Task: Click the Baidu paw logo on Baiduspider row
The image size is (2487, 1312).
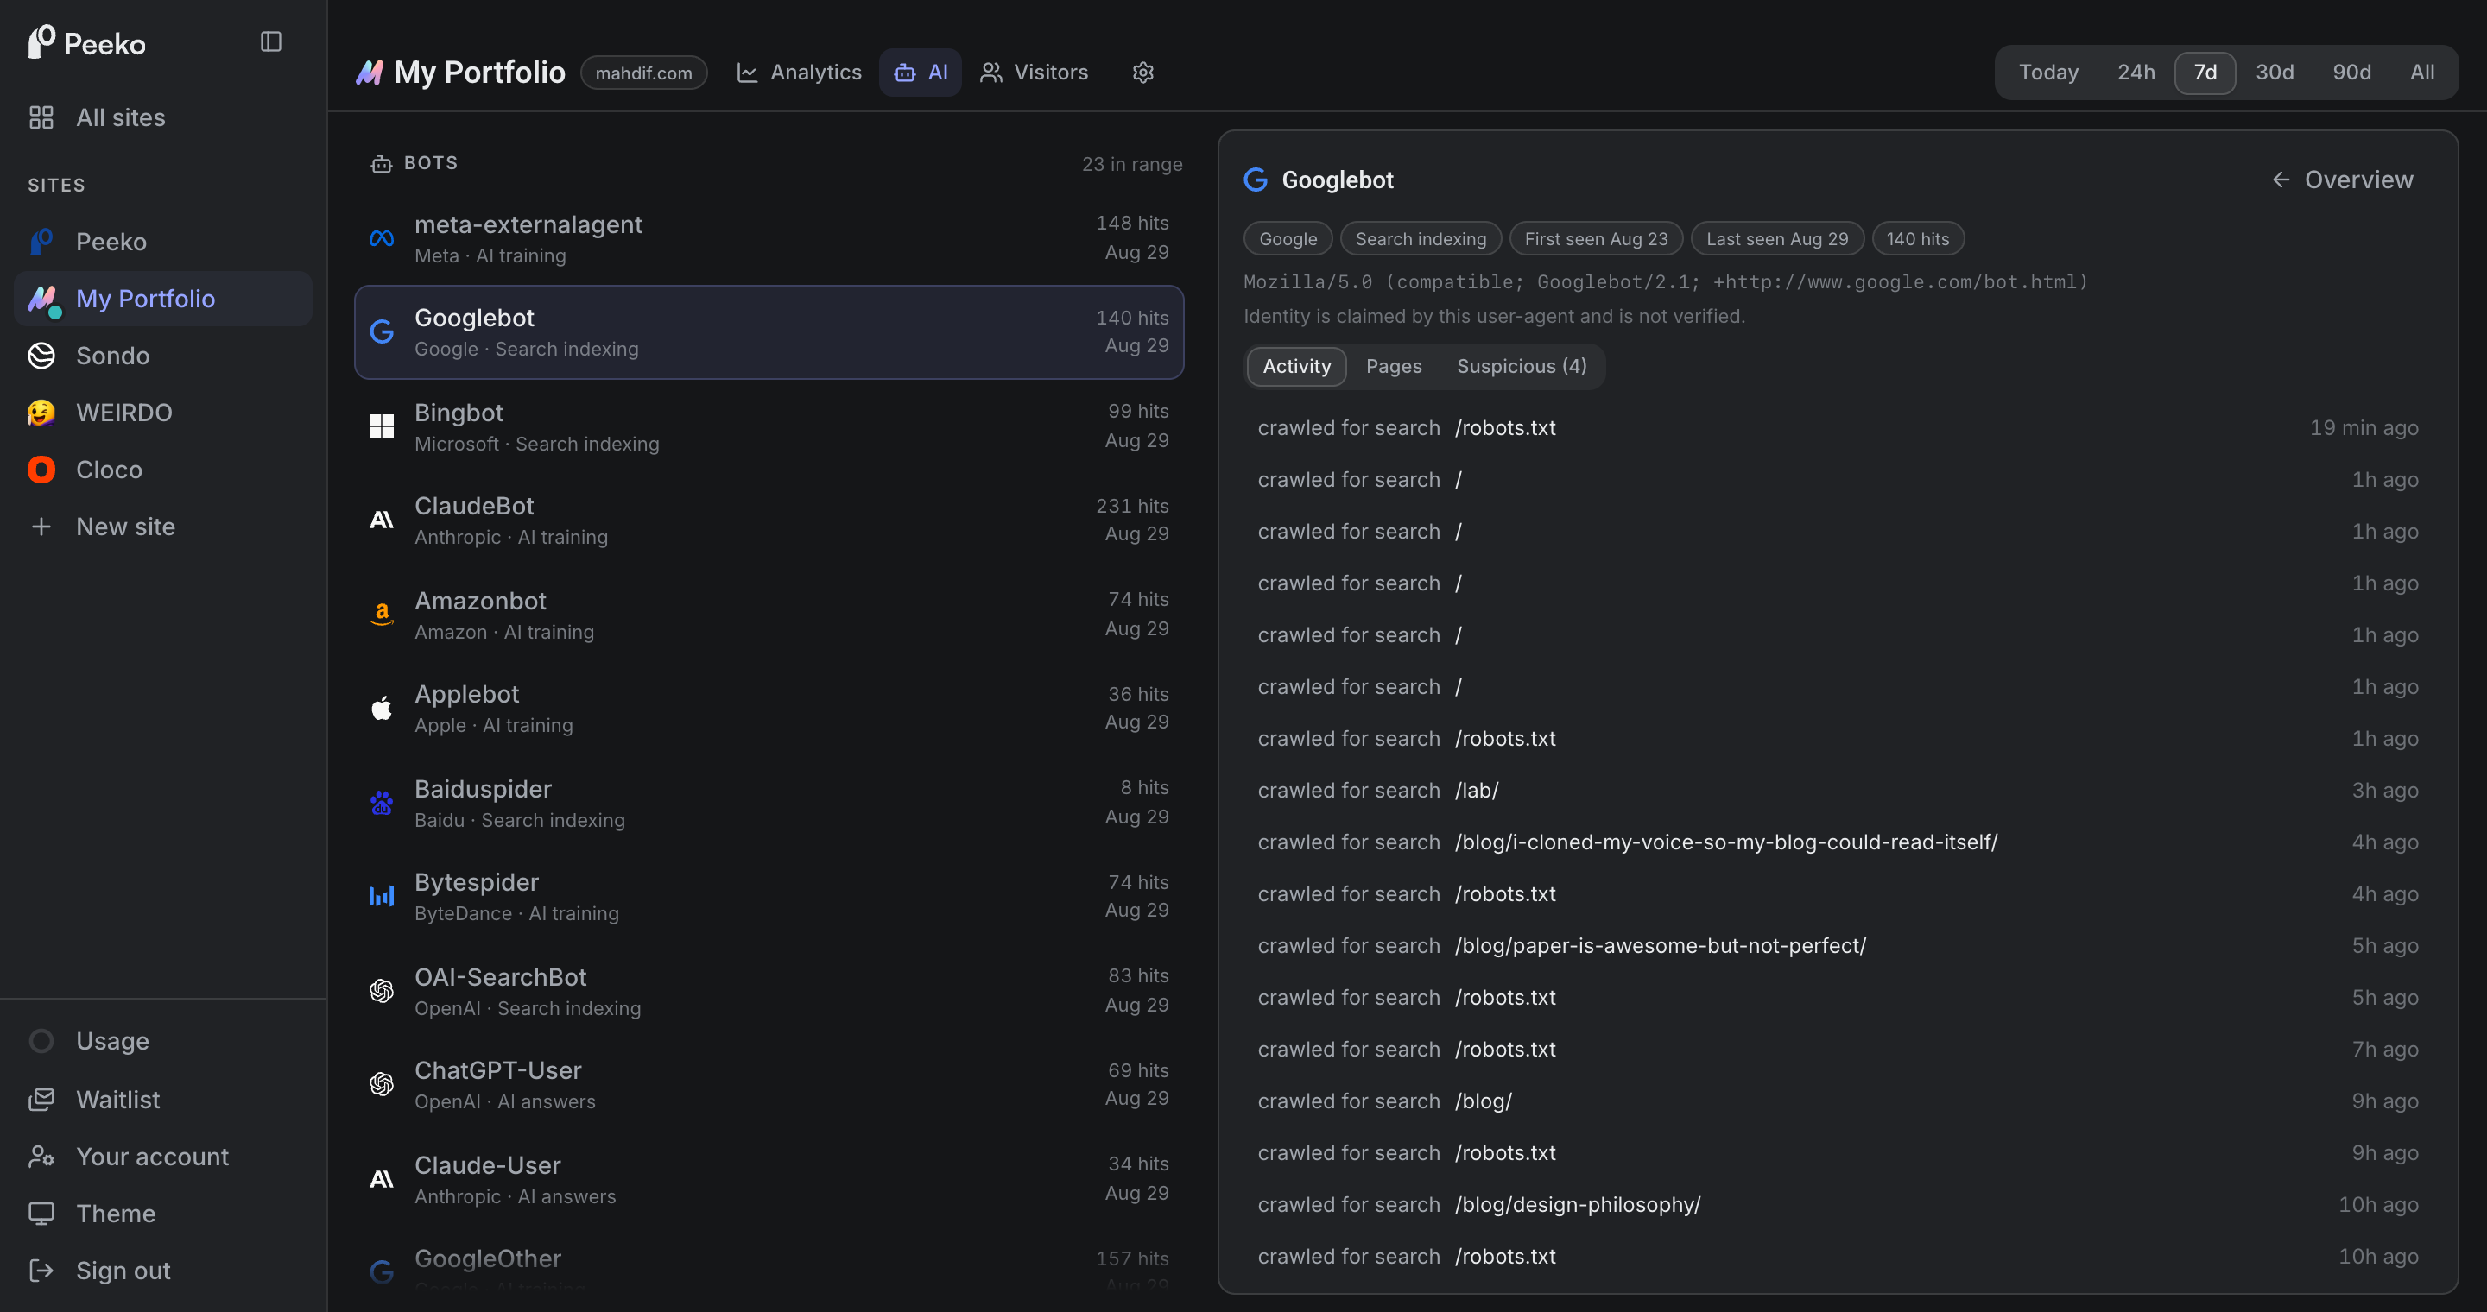Action: coord(382,803)
